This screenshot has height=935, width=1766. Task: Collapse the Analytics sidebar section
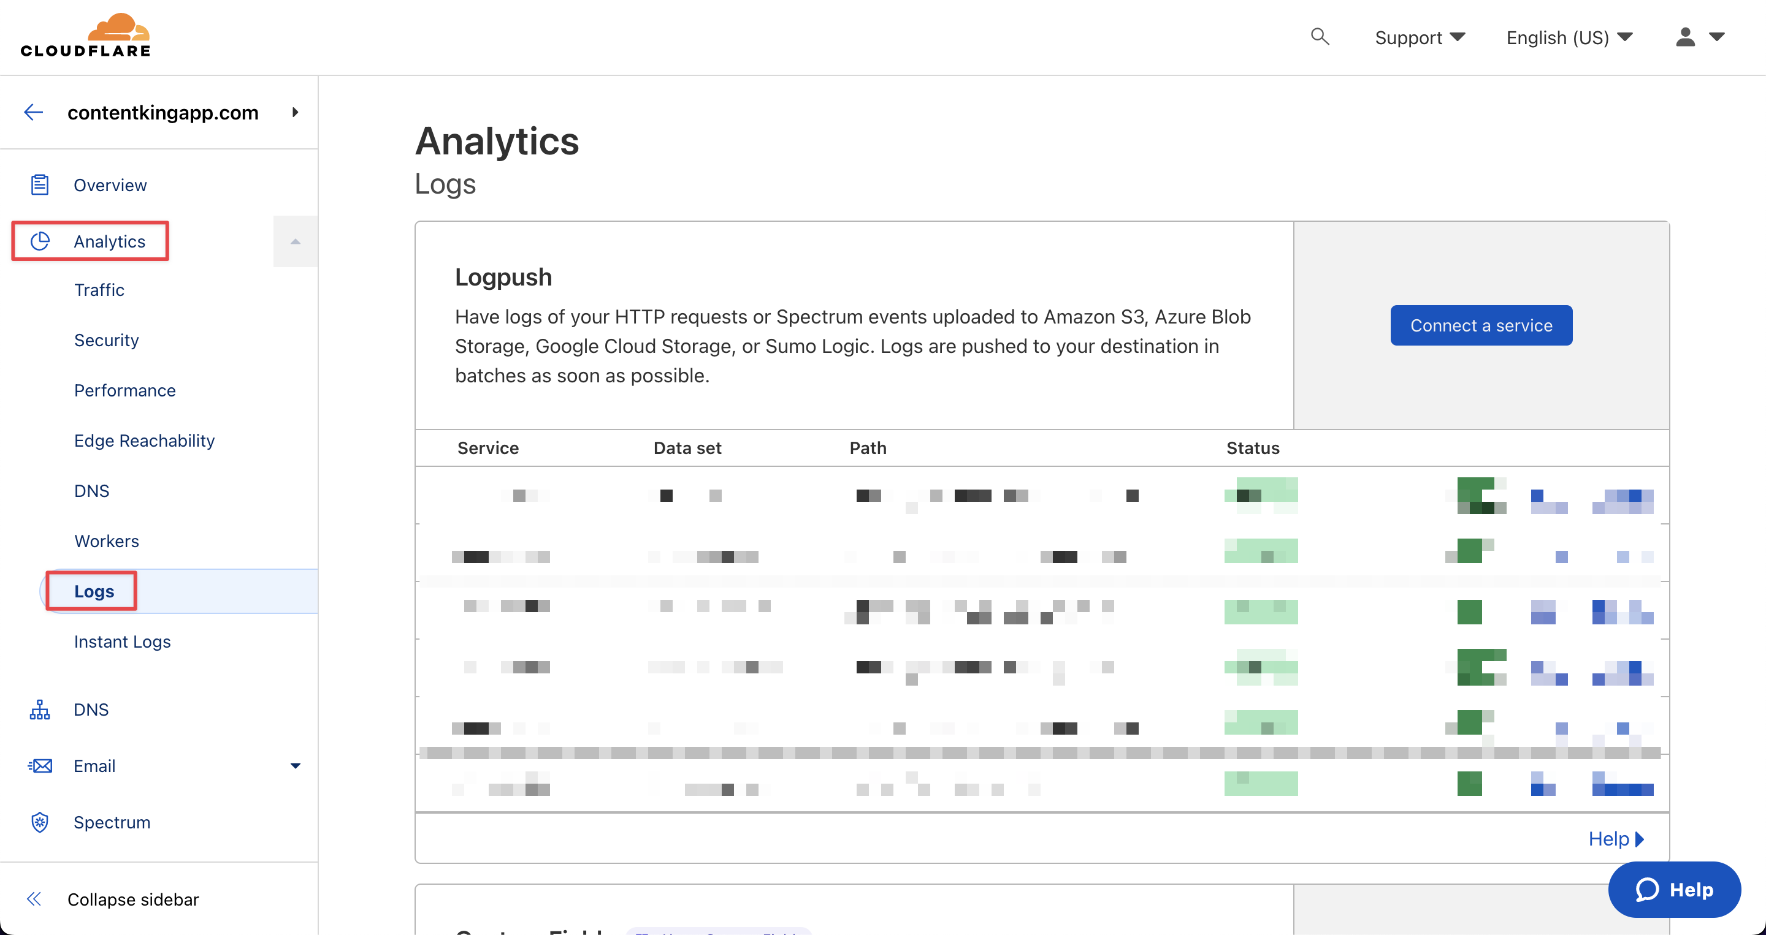(x=294, y=241)
